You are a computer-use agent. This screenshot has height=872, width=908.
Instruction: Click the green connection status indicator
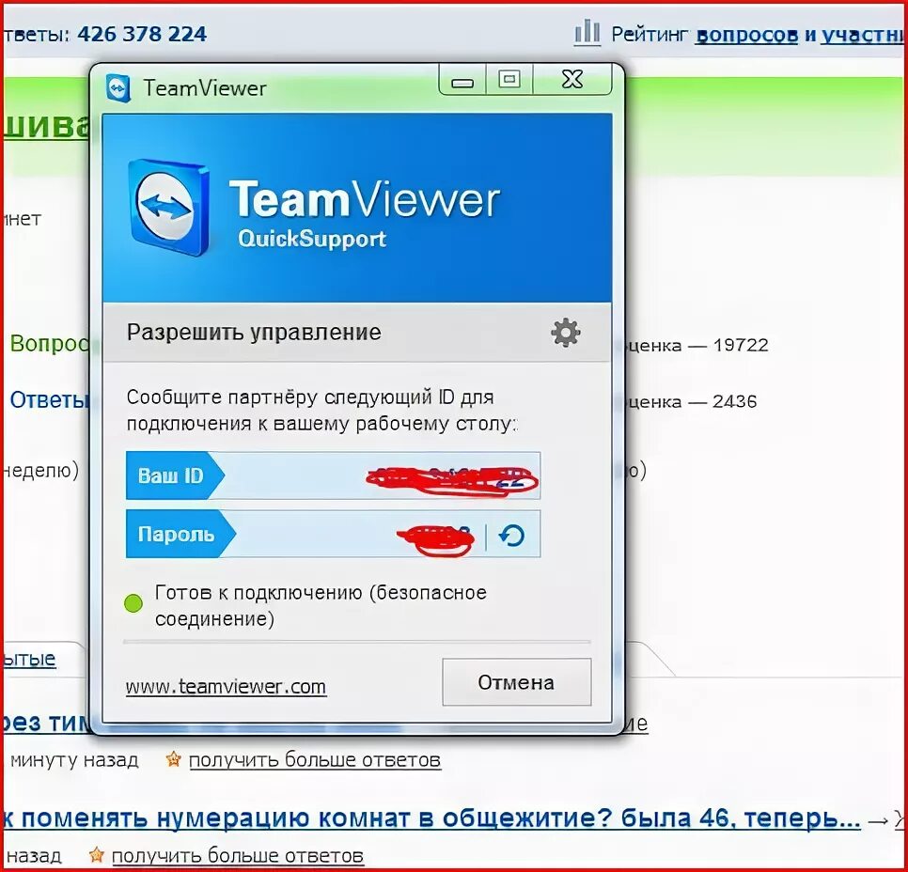pyautogui.click(x=133, y=603)
